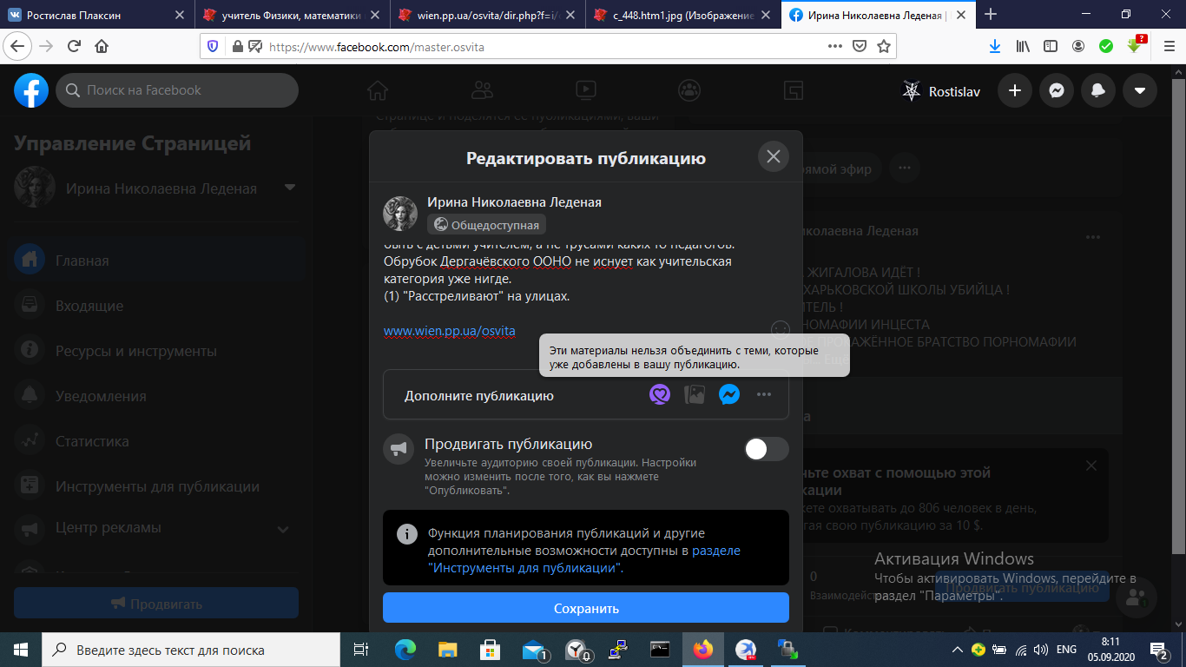The height and width of the screenshot is (667, 1186).
Task: Select Входящие in sidebar
Action: tap(156, 306)
